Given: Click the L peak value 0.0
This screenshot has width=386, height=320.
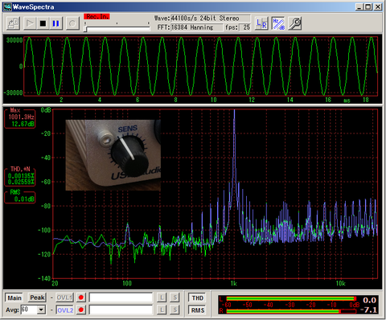Looking at the screenshot, I should pos(370,300).
